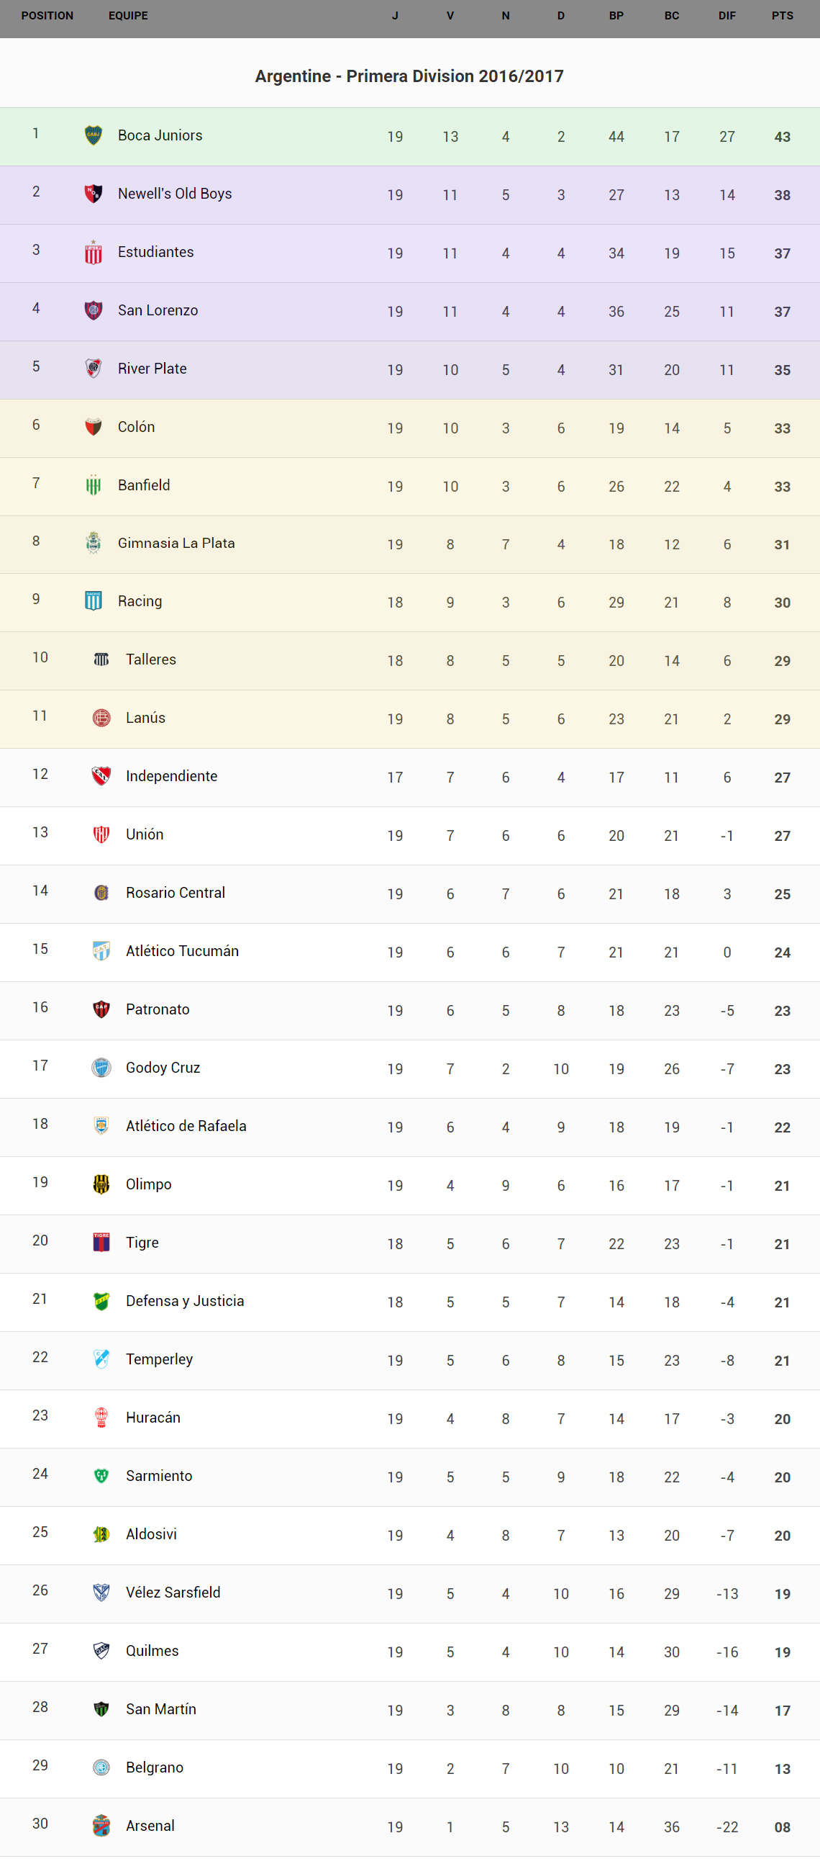Image resolution: width=820 pixels, height=1869 pixels.
Task: Open the San Lorenzo team link
Action: pyautogui.click(x=158, y=310)
